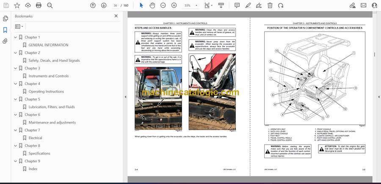The image size is (381, 184).
Task: Collapse the Chapter 2 bookmark
Action: [16, 53]
